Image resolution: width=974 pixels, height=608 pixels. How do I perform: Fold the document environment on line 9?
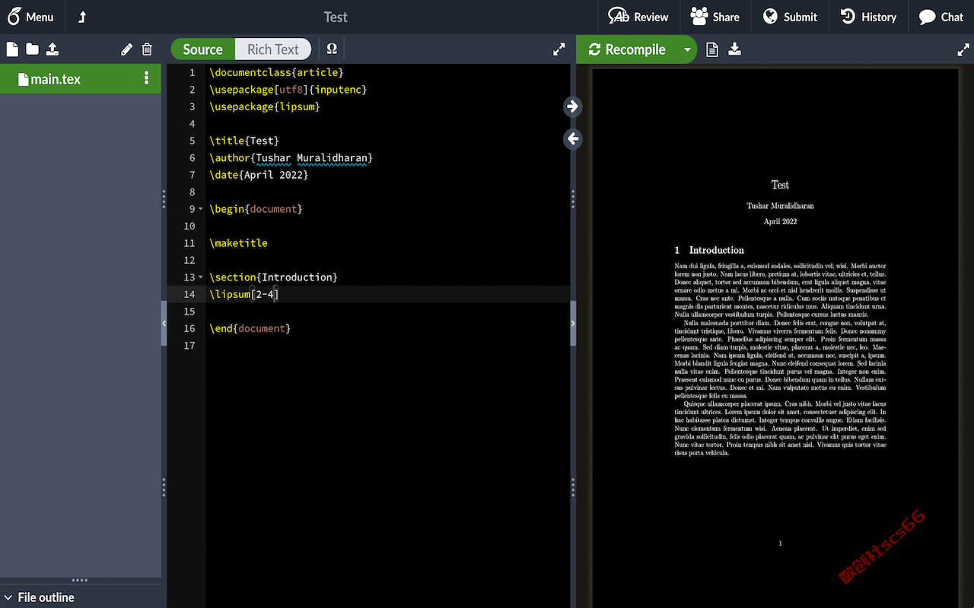pos(201,209)
